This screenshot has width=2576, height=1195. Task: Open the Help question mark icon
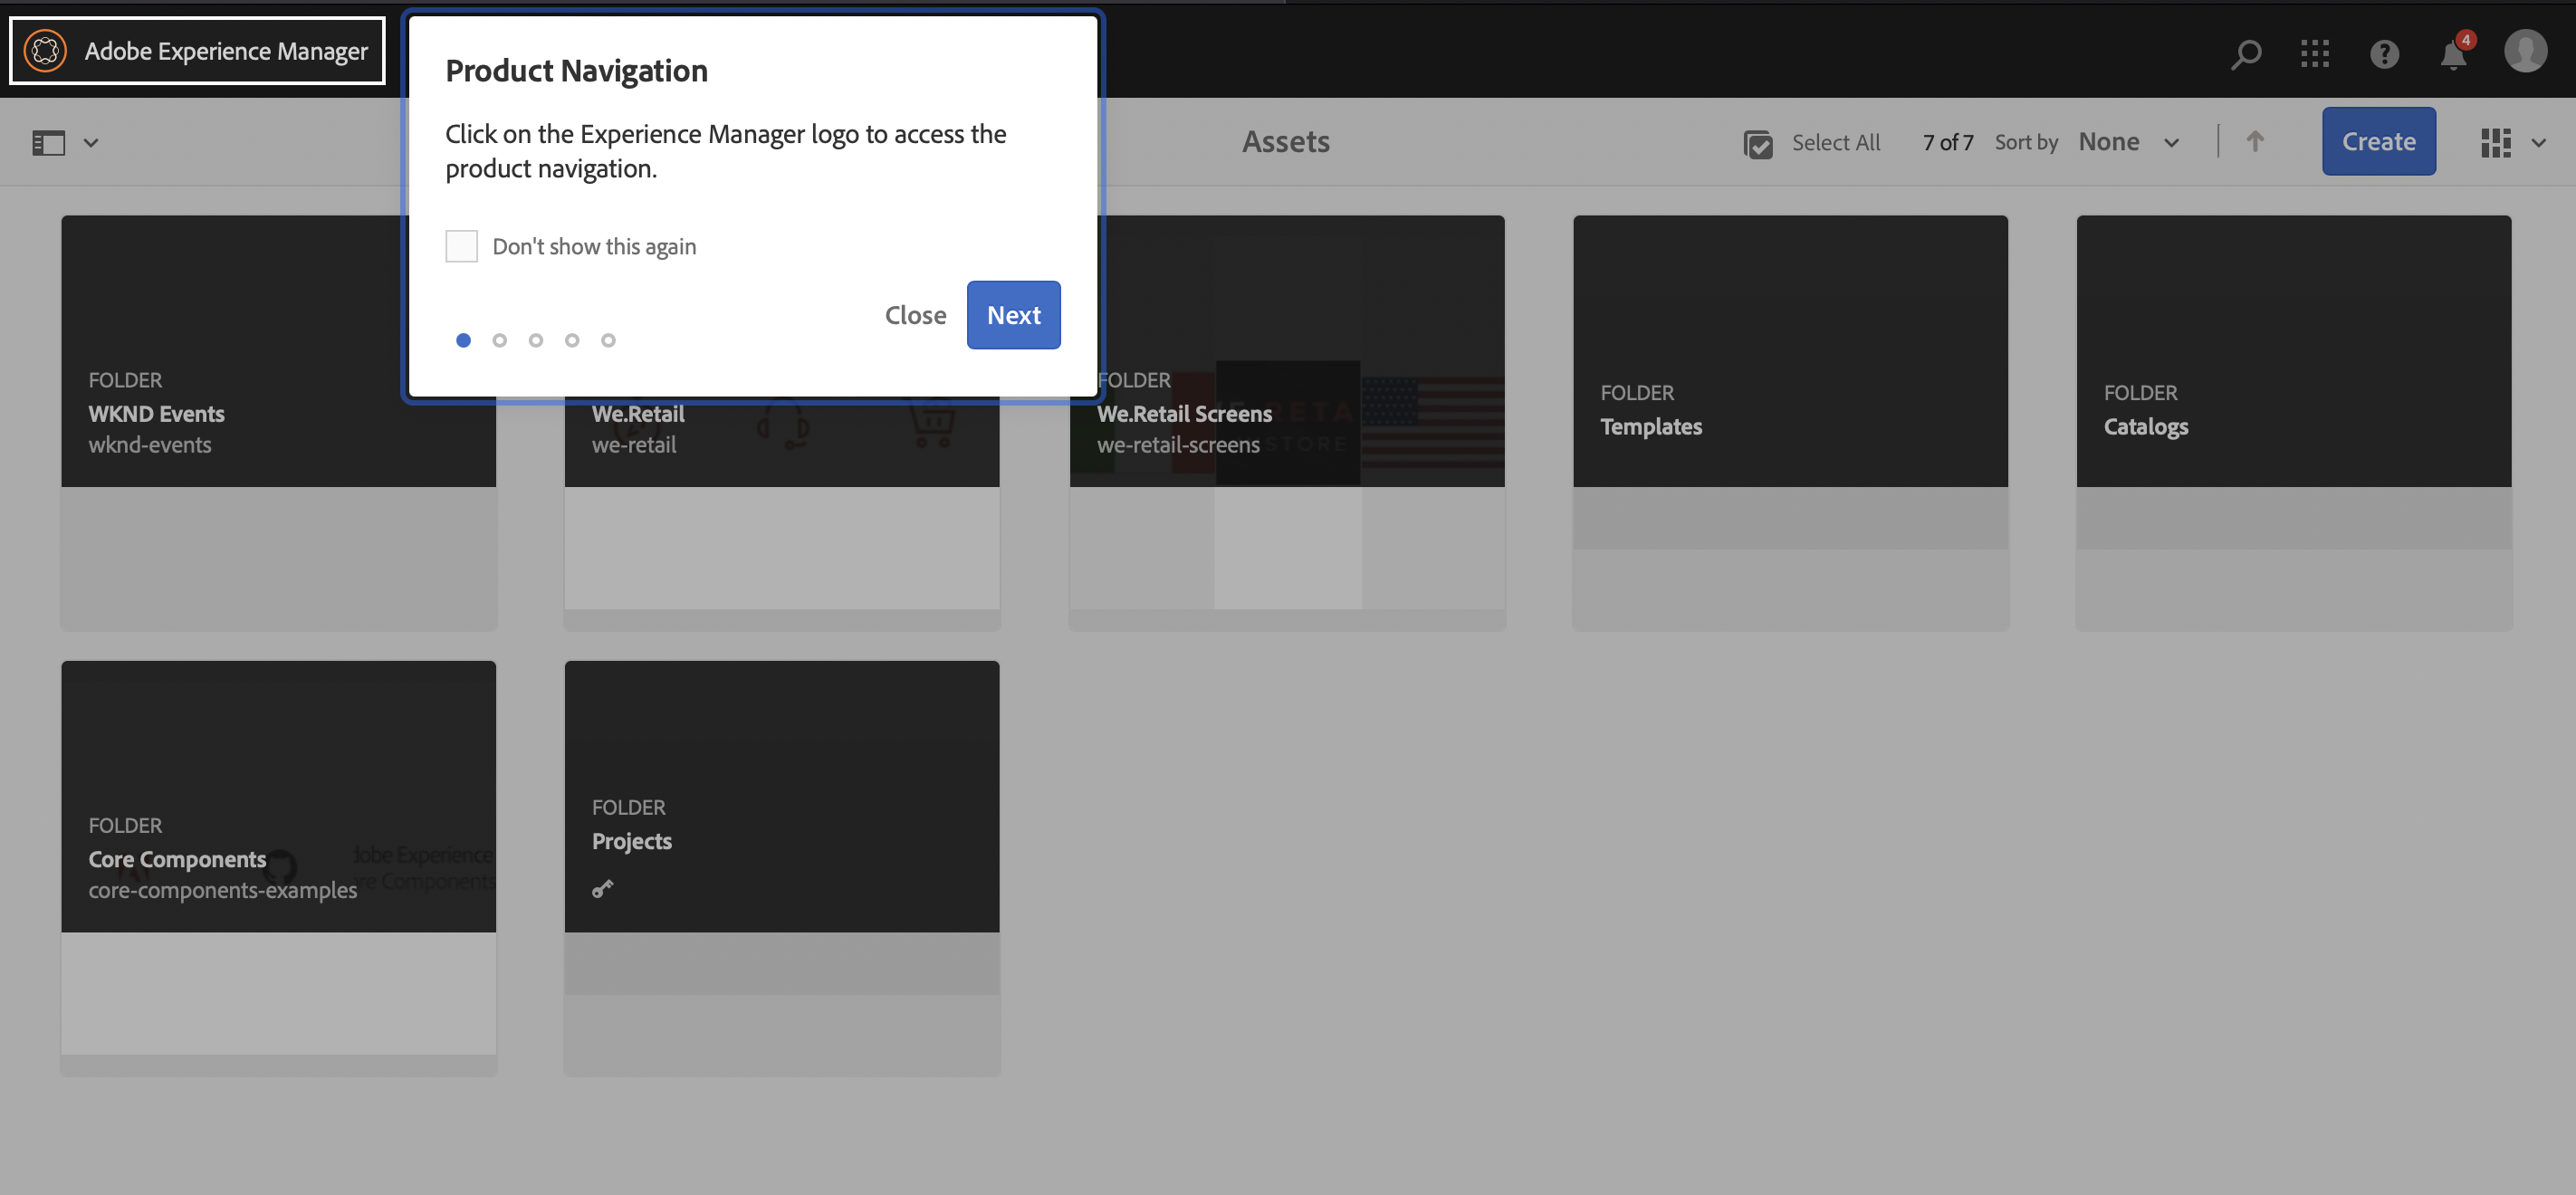point(2384,53)
